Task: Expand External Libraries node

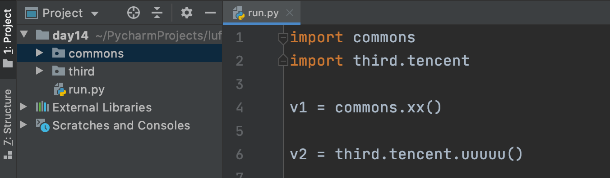Action: point(23,107)
